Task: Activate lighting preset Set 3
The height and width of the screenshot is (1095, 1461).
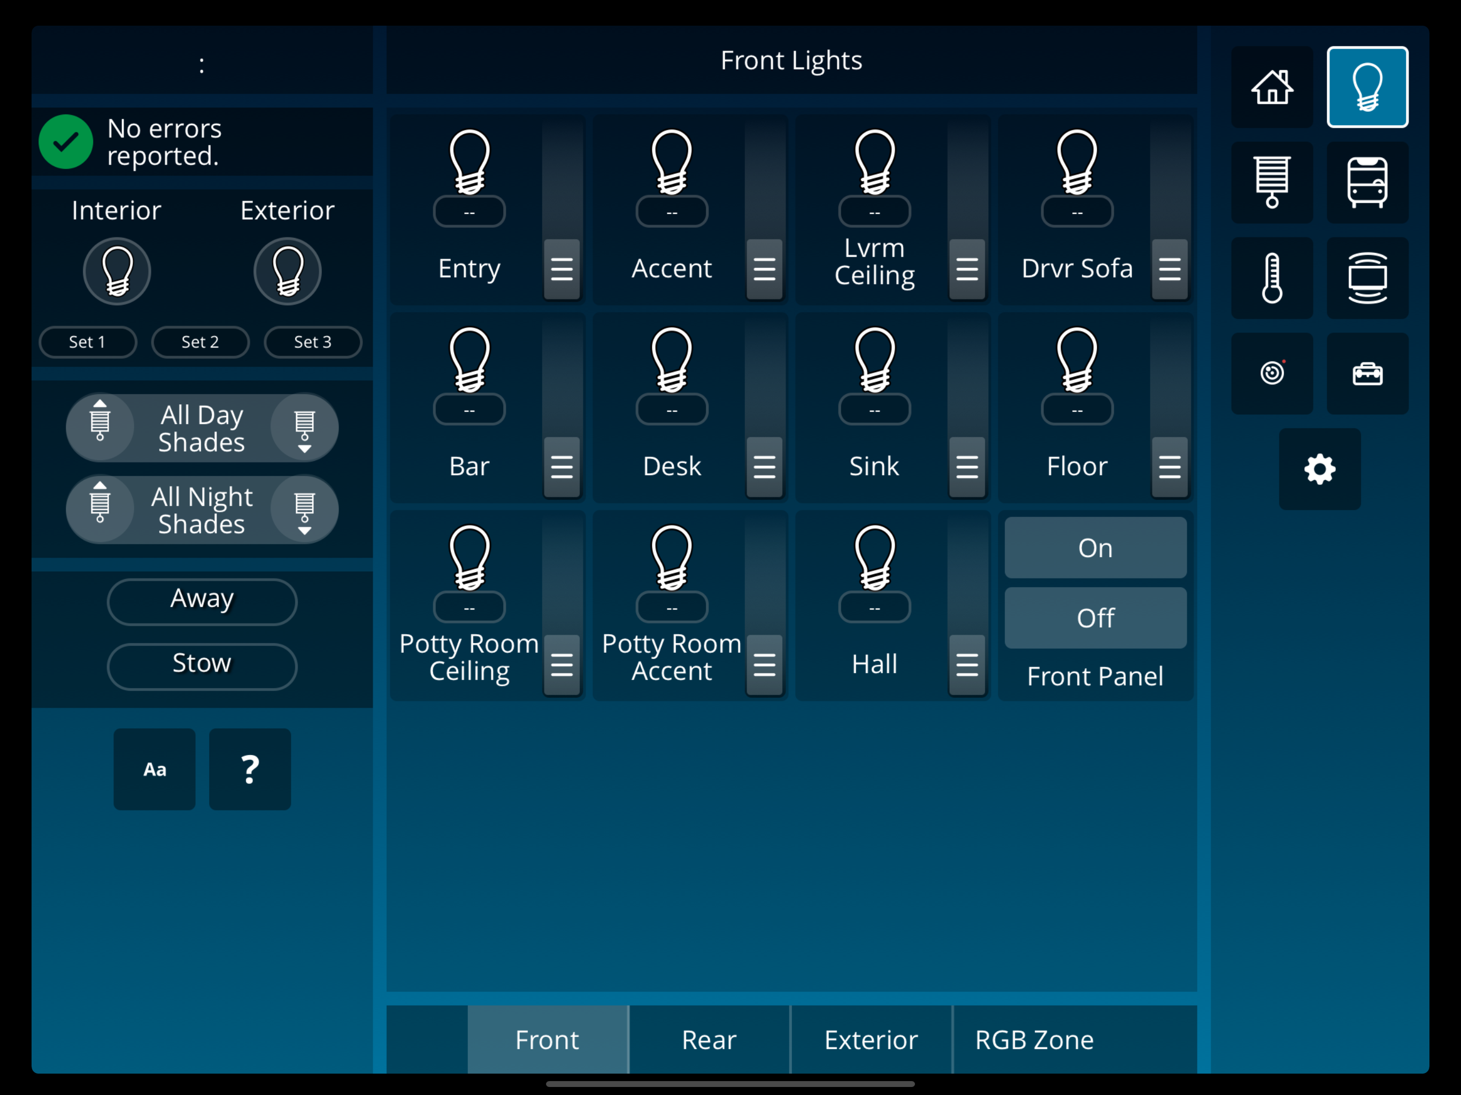Action: 313,342
